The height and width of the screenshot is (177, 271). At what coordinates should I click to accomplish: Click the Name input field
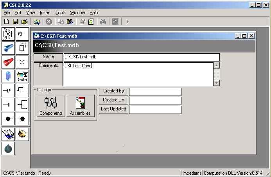[141, 57]
